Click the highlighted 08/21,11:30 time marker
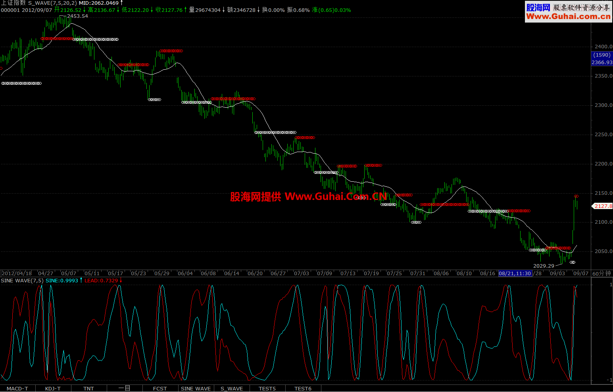The width and height of the screenshot is (613, 392). [x=515, y=274]
